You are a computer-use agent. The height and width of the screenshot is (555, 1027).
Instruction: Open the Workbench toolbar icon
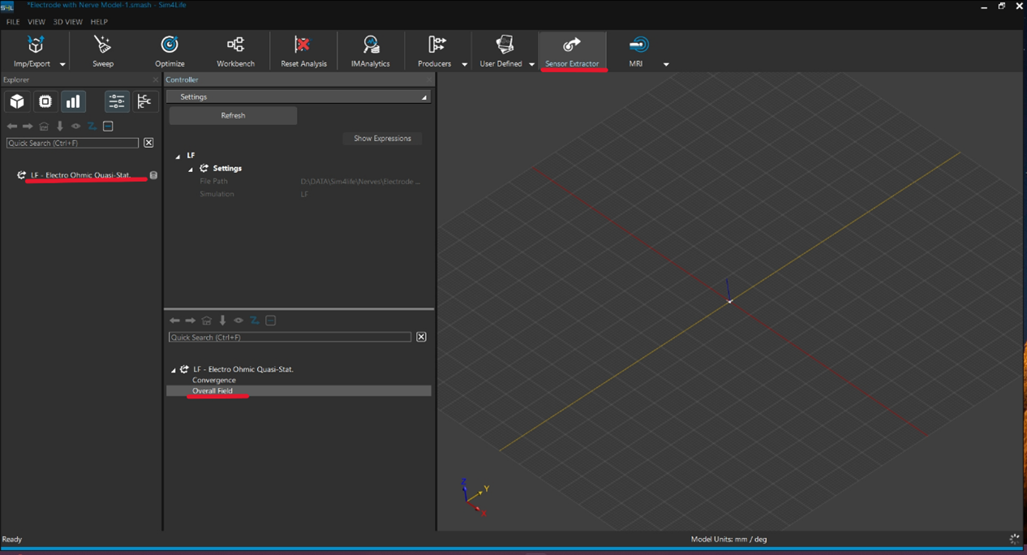point(235,51)
